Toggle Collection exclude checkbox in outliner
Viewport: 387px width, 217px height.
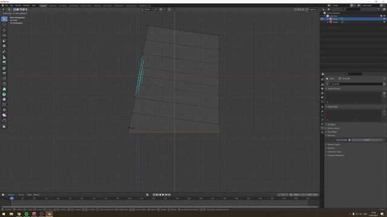(381, 16)
